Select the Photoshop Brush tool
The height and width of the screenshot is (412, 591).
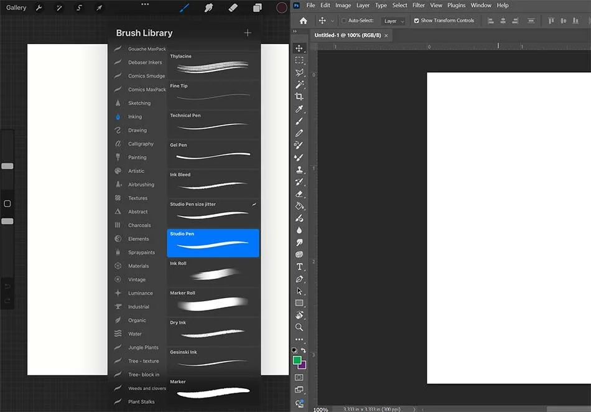[299, 121]
